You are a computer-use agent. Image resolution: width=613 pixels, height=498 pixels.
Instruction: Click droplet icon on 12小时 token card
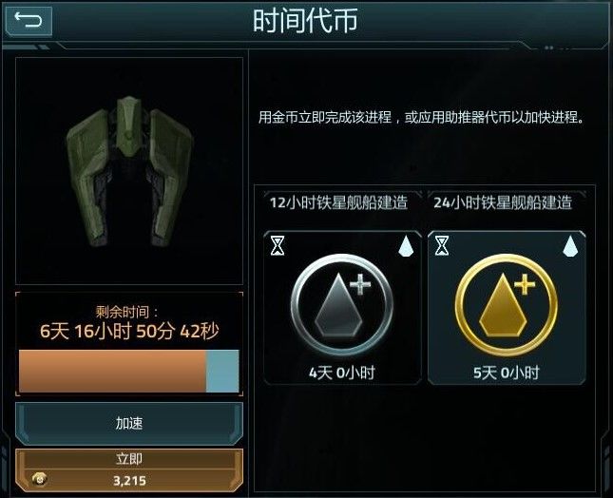(406, 246)
